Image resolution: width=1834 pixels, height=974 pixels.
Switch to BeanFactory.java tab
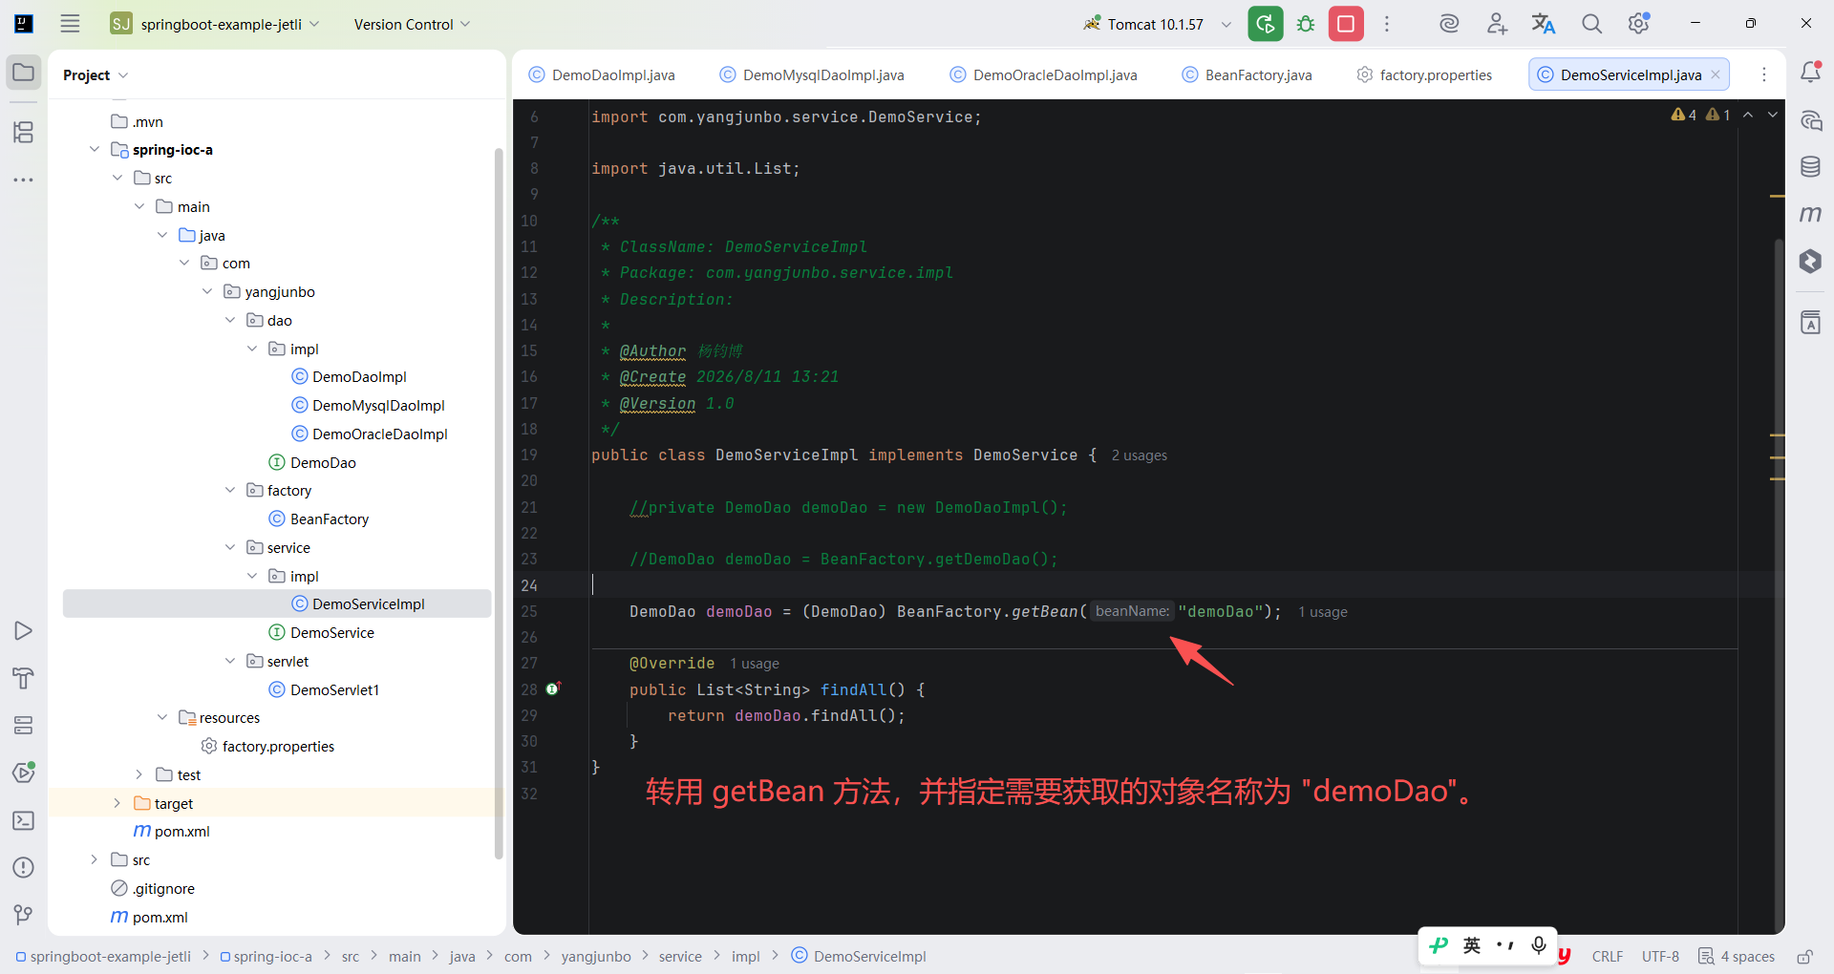(1248, 74)
